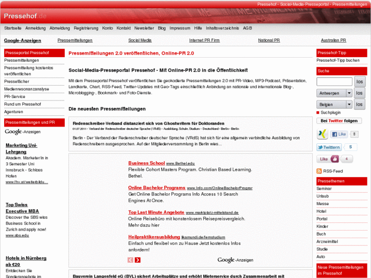371x278 pixels.
Task: Click the Business School ad link
Action: (x=146, y=163)
